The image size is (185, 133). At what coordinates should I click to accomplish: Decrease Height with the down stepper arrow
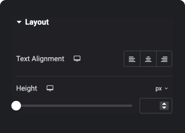[164, 108]
